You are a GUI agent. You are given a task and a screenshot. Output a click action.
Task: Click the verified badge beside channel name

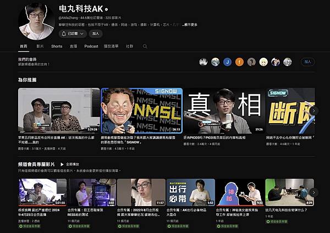pyautogui.click(x=107, y=9)
